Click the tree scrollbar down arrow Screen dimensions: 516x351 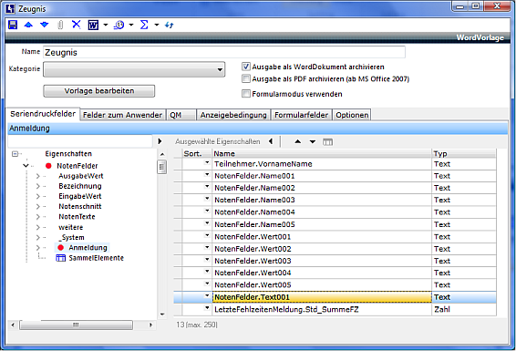[x=162, y=315]
